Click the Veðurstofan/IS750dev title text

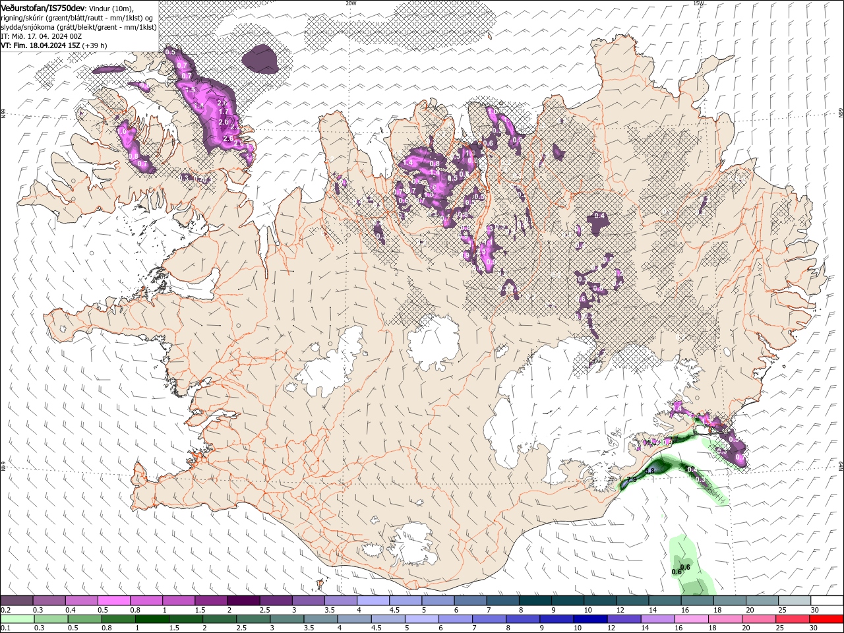(43, 7)
